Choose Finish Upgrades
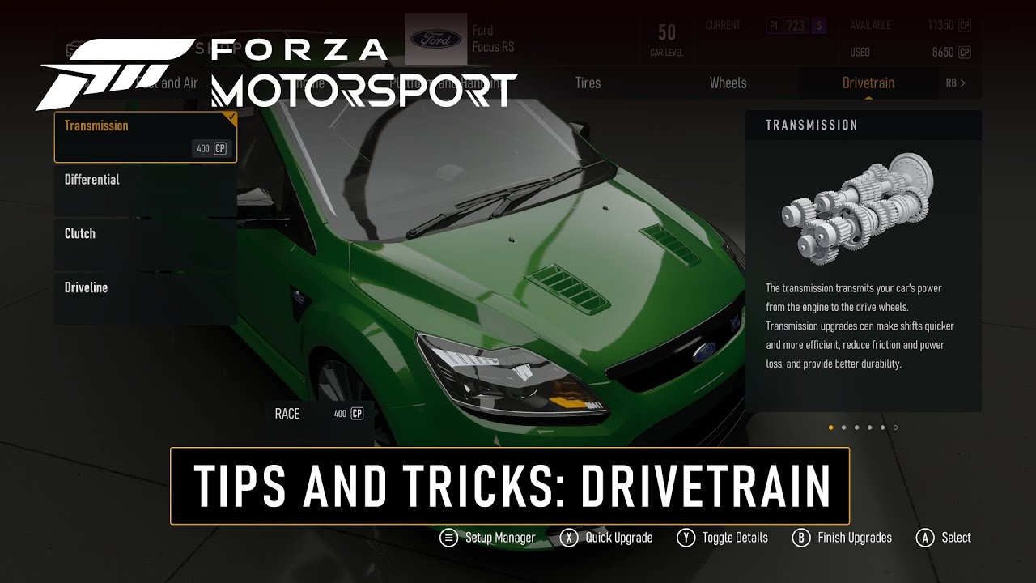Viewport: 1036px width, 583px height. click(x=855, y=538)
